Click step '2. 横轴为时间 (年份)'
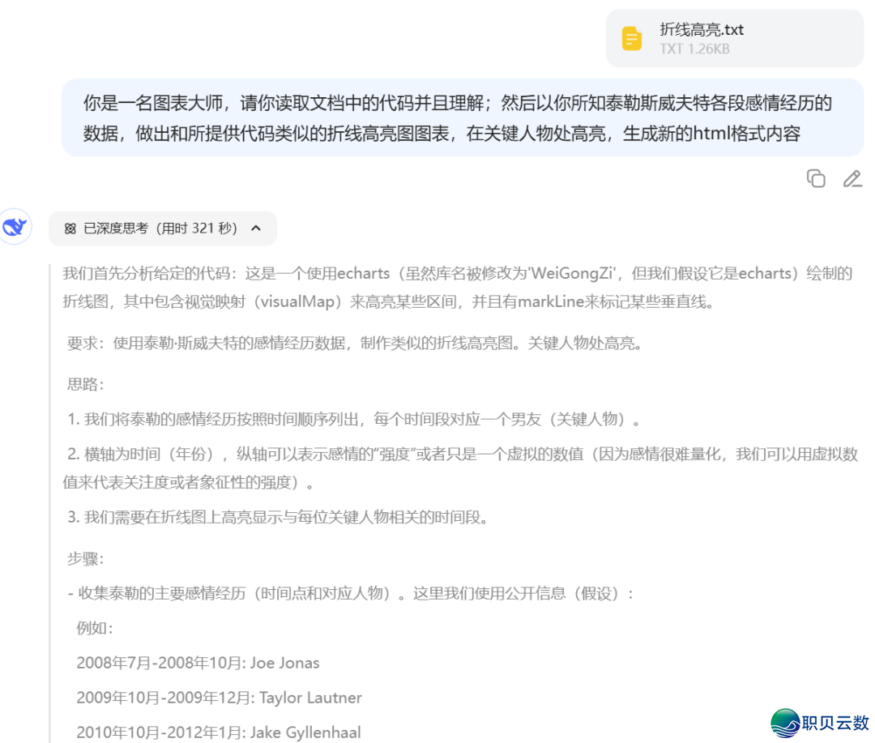Image resolution: width=875 pixels, height=743 pixels. point(460,468)
